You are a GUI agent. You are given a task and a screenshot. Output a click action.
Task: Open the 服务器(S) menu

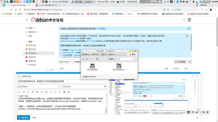[x=86, y=54]
